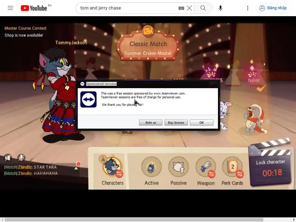296x222 pixels.
Task: Click the TommyJackson player name
Action: click(71, 43)
